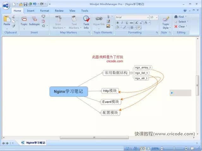Open the Home ribbon tab
This screenshot has width=202, height=151.
pos(17,11)
